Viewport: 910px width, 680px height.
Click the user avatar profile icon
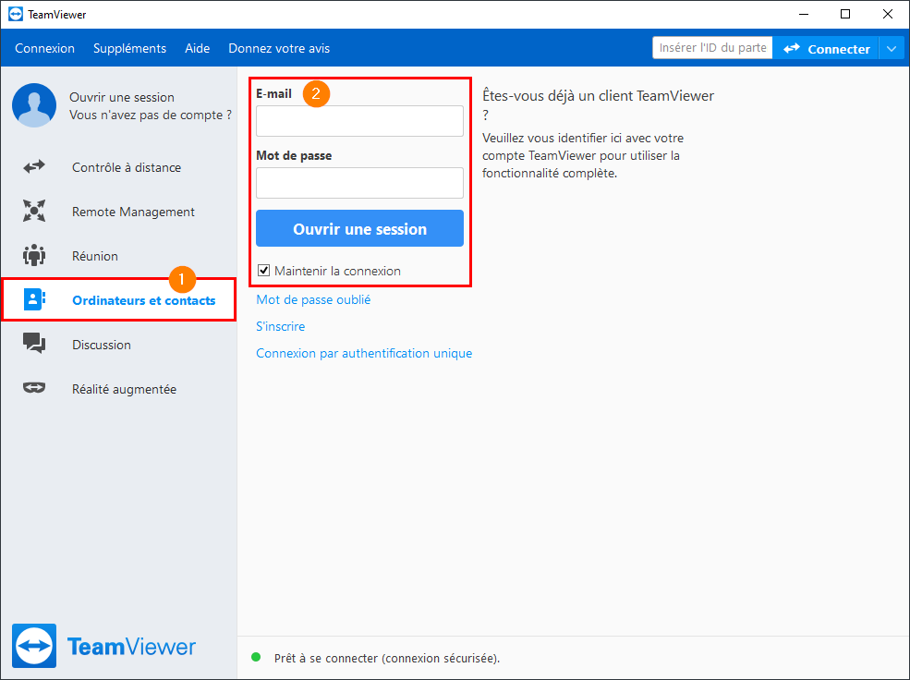click(34, 105)
